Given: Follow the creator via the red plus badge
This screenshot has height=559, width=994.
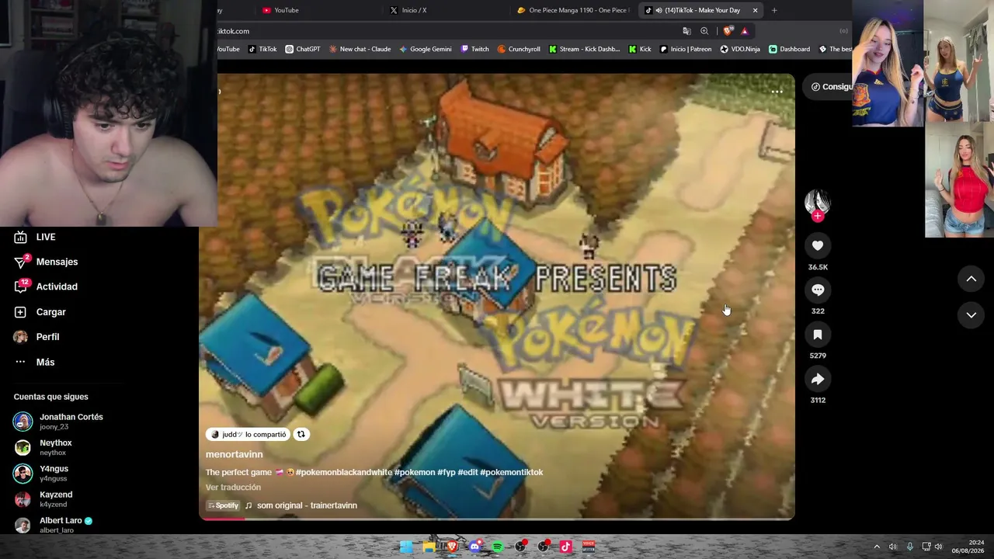Looking at the screenshot, I should pyautogui.click(x=818, y=216).
